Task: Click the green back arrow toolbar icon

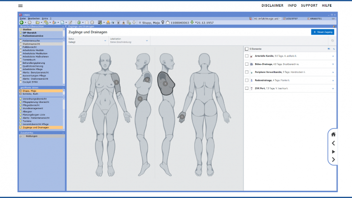Action: pos(22,22)
